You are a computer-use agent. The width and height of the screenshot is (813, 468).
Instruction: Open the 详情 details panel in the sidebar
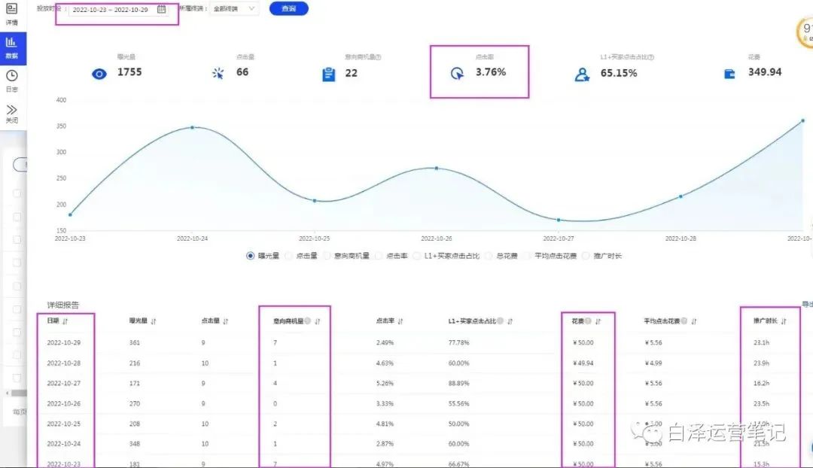[12, 14]
